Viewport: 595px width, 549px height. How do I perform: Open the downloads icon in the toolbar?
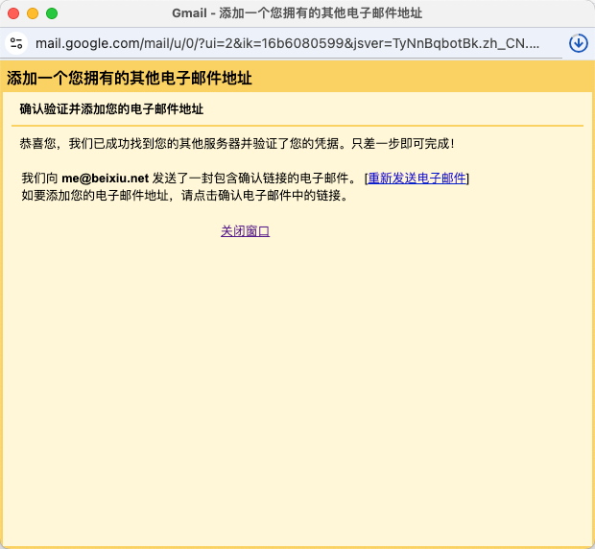point(578,43)
